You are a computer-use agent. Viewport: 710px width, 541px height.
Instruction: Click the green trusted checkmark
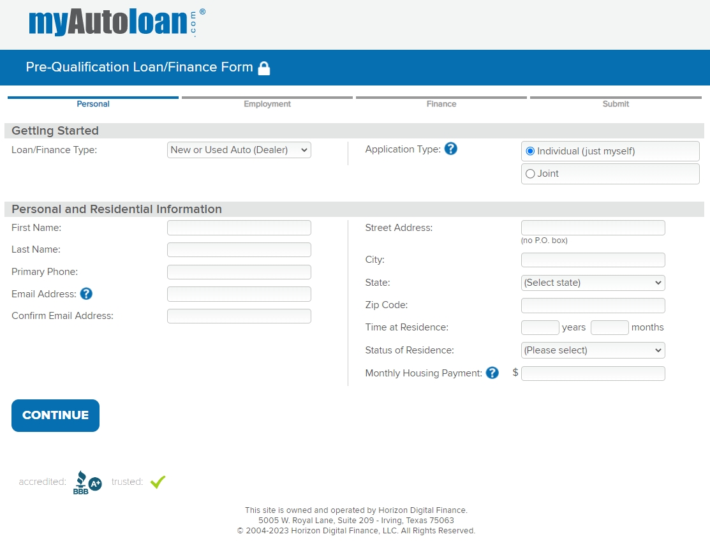click(158, 482)
